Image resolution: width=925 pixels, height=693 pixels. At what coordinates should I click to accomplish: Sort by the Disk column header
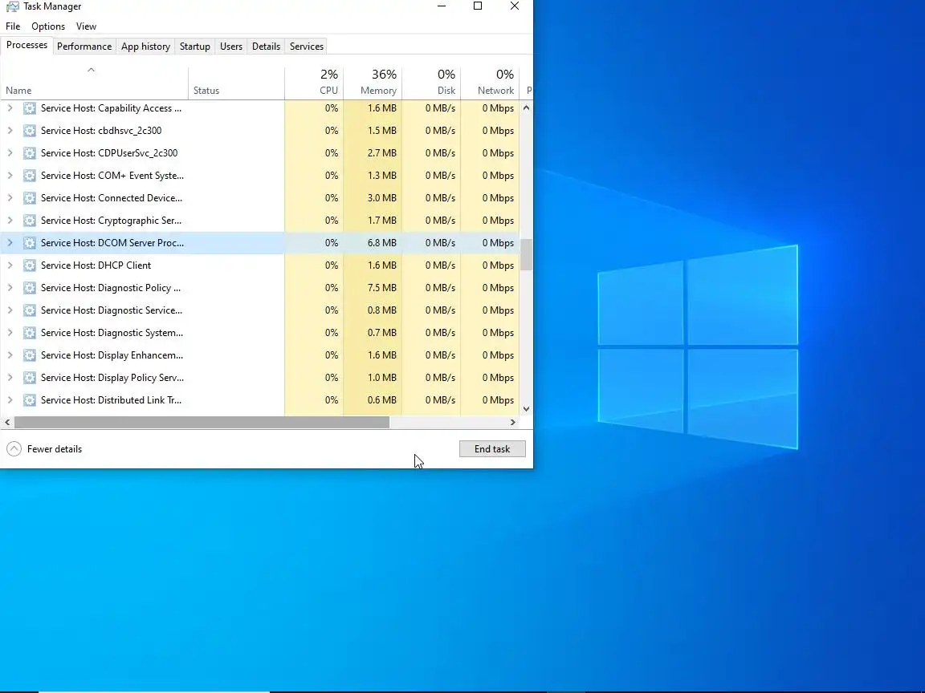pyautogui.click(x=431, y=83)
